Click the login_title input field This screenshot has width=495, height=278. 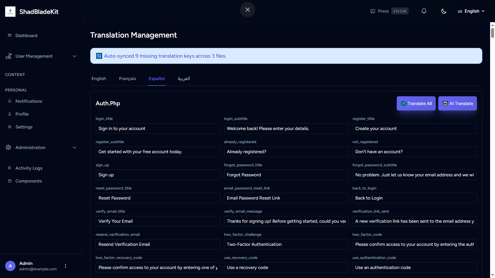point(158,128)
